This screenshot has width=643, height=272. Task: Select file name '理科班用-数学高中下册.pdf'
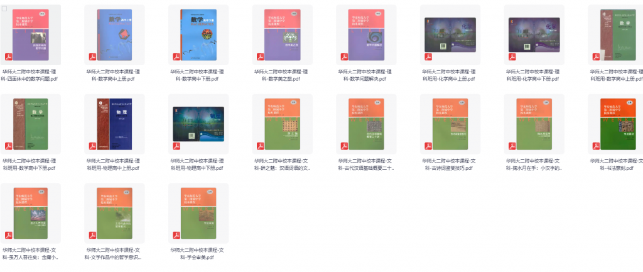click(30, 164)
